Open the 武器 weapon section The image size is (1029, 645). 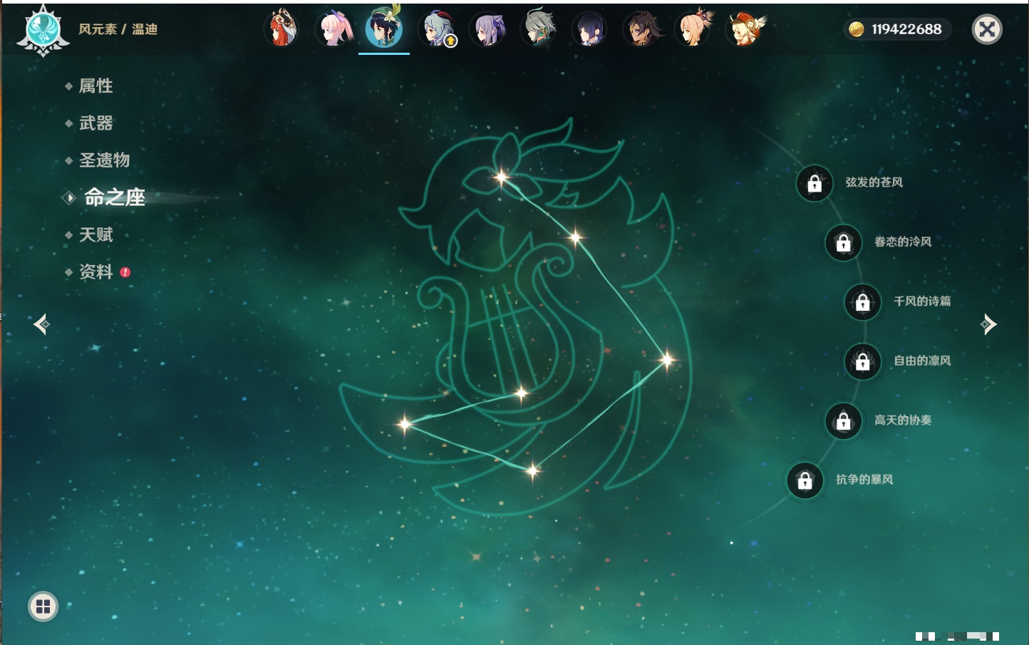pos(95,123)
